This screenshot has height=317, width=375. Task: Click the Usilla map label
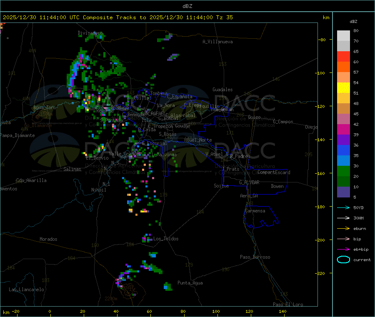pyautogui.click(x=142, y=98)
